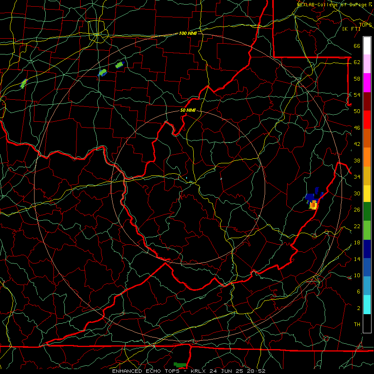Click the 14 legend label
The width and height of the screenshot is (374, 374).
[x=357, y=259]
